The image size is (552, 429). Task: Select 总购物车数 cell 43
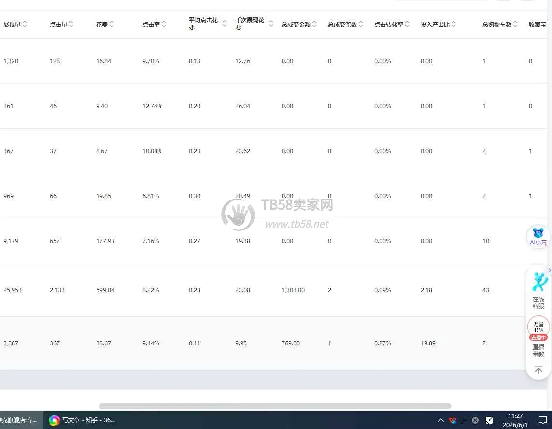coord(485,290)
